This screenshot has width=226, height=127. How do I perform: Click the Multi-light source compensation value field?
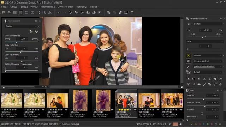(x=22, y=67)
